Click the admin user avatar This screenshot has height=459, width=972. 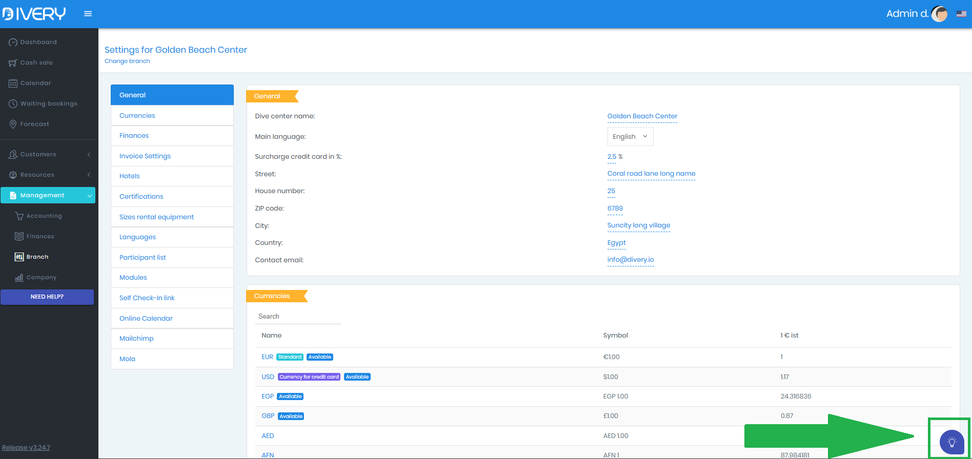(939, 14)
